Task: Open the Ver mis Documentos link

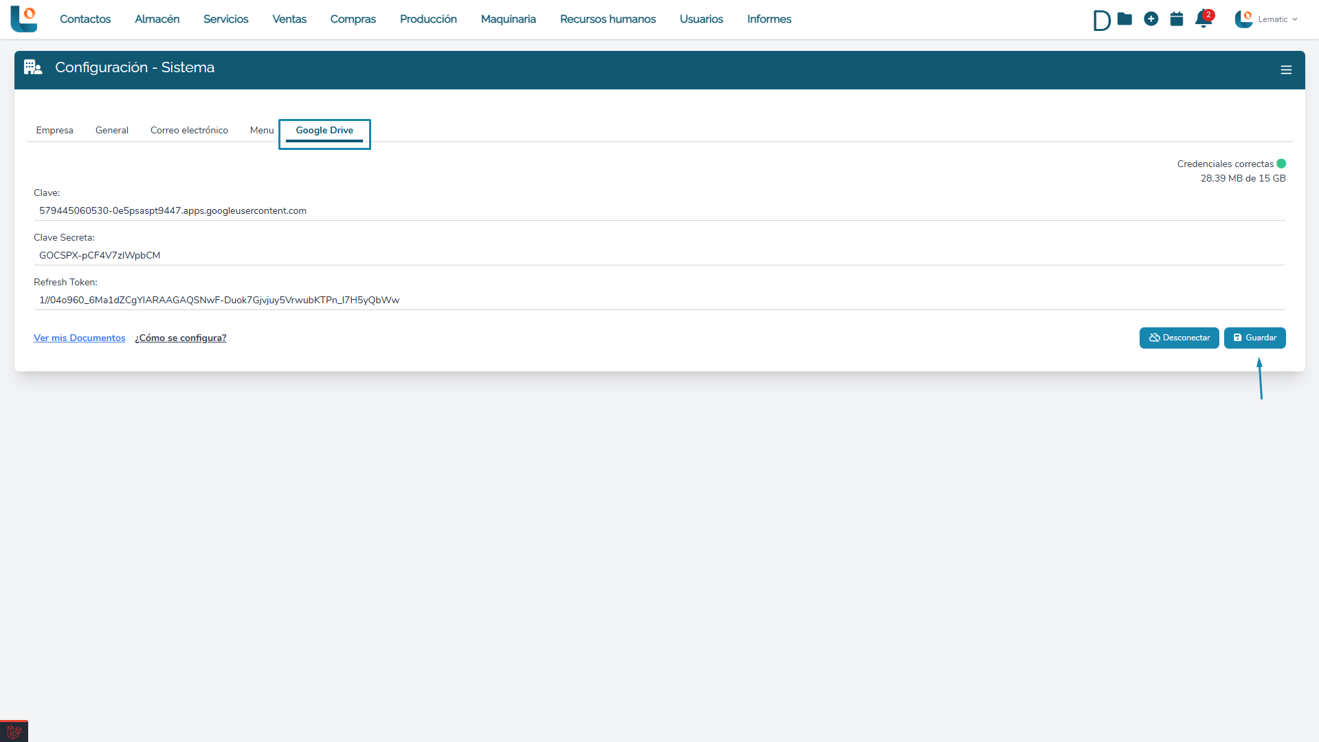Action: tap(80, 338)
